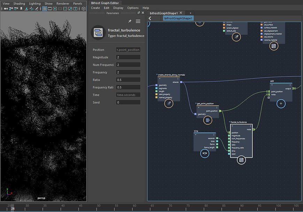
Task: Click the add node new-port plus square
Action: (x=268, y=97)
